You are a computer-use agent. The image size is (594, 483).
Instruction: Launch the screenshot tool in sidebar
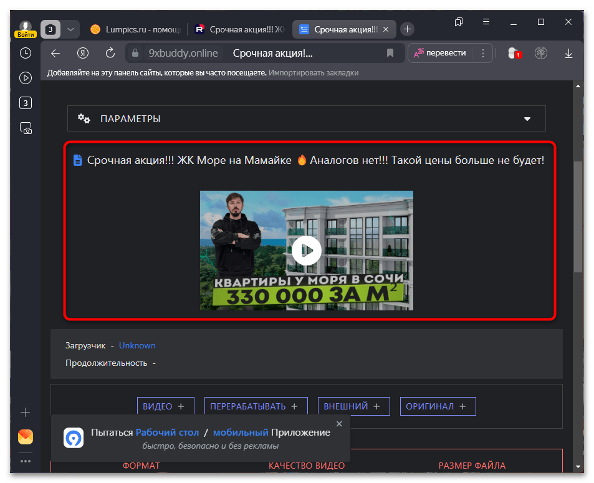click(26, 128)
